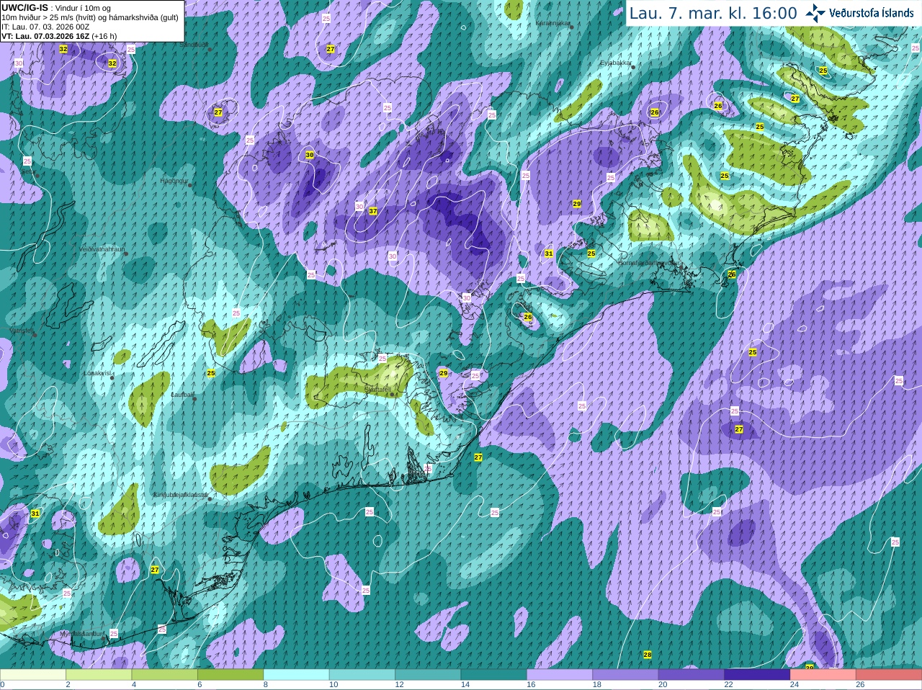Select the 'Lau. 7. mar. kl. 16:00' timestamp
The width and height of the screenshot is (922, 690).
click(x=713, y=13)
